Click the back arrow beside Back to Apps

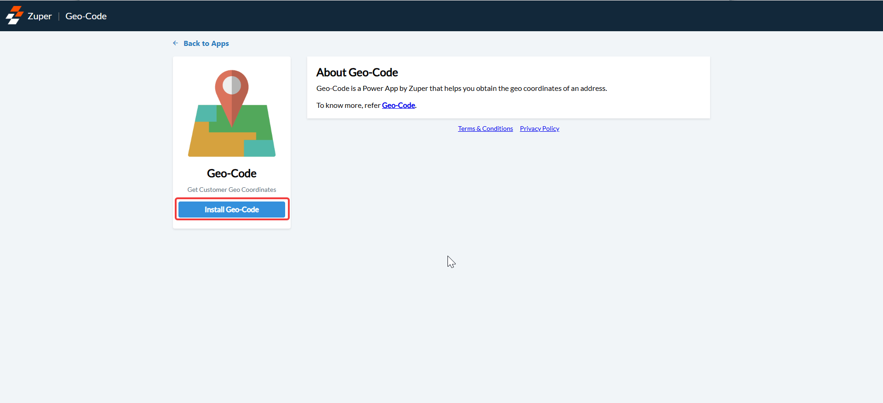click(175, 43)
